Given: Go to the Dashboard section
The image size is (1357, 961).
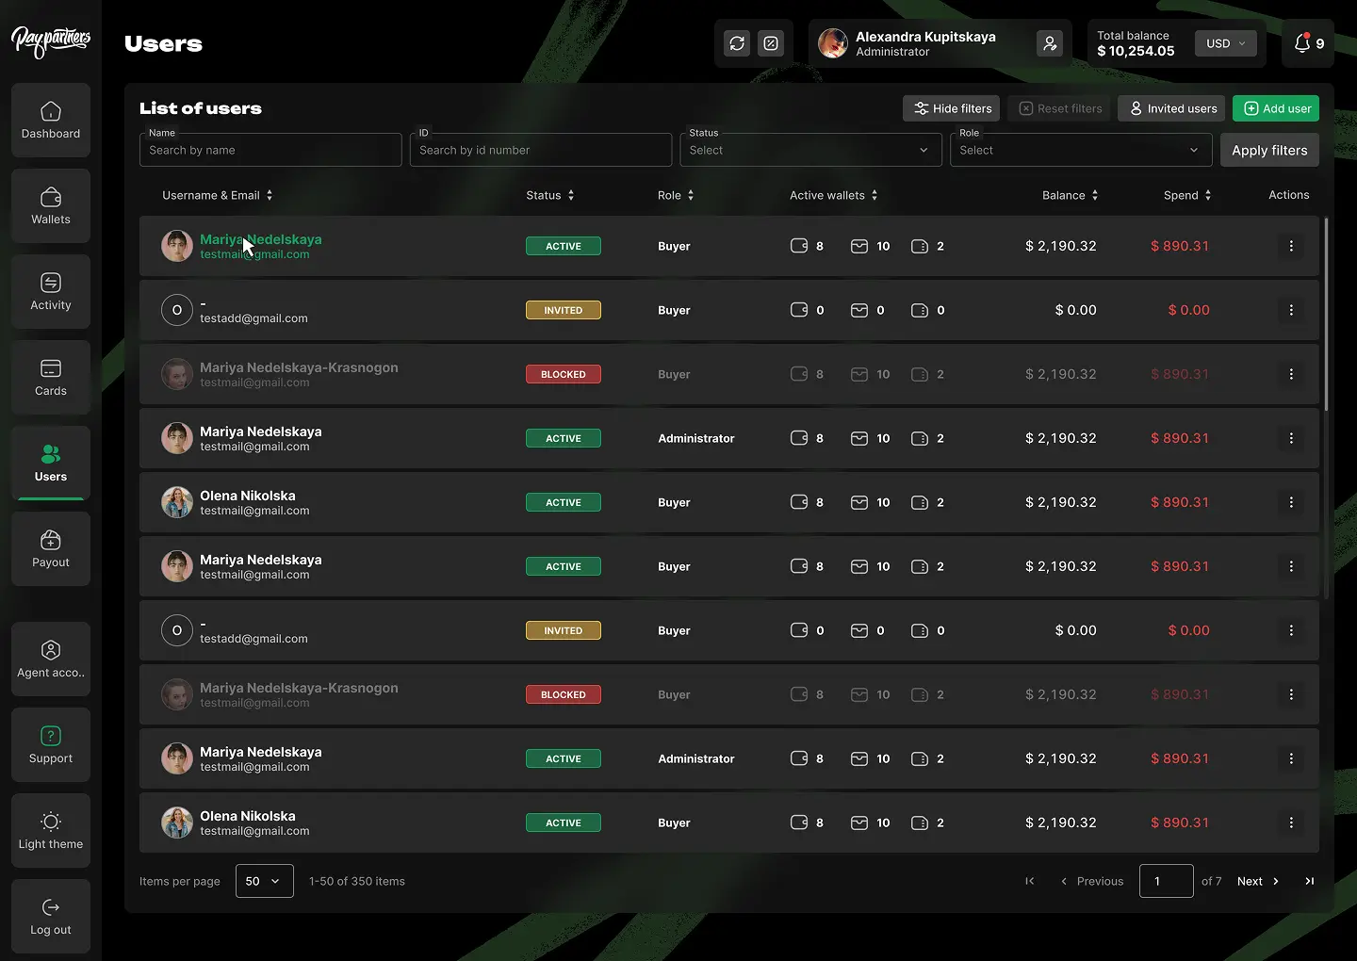Looking at the screenshot, I should coord(51,121).
